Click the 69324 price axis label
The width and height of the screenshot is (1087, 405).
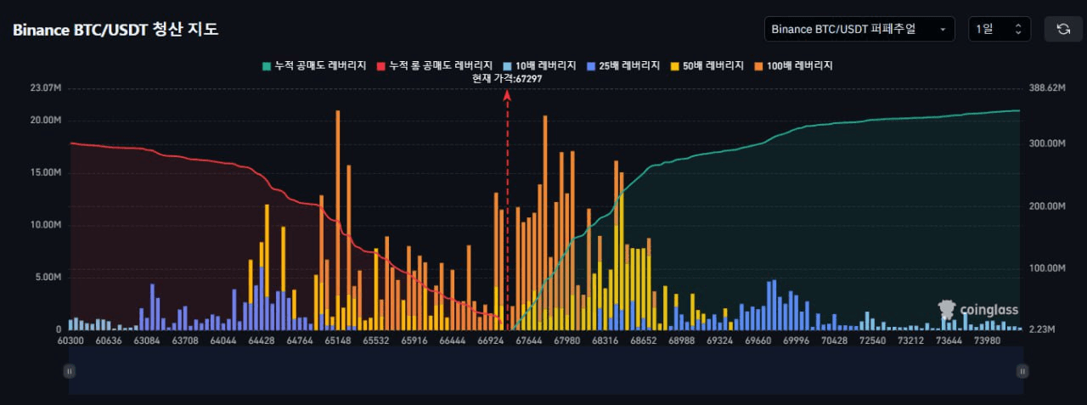tap(720, 340)
